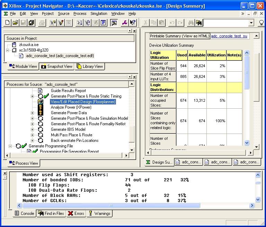Switch to the Errors tab
The height and width of the screenshot is (227, 266).
point(76,214)
